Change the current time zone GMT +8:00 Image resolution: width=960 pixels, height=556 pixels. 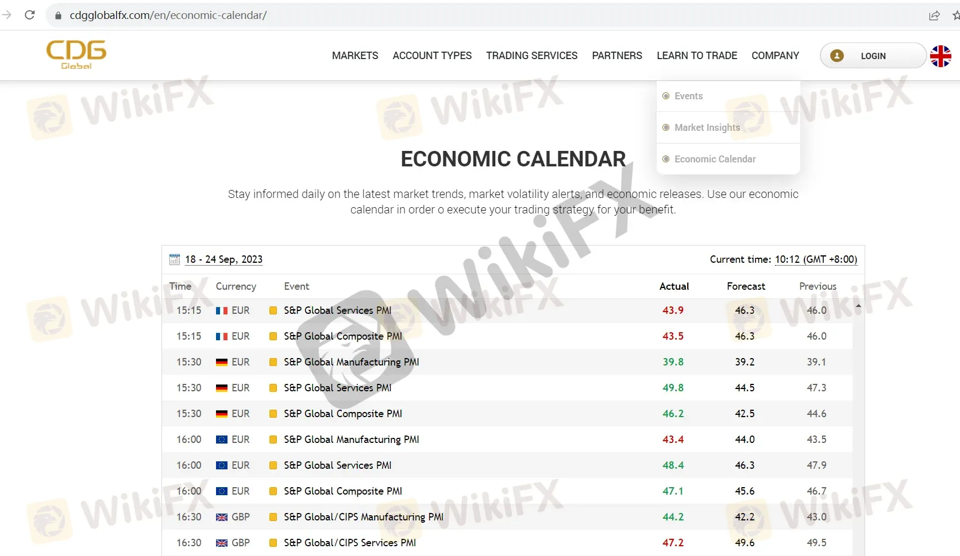tap(816, 259)
